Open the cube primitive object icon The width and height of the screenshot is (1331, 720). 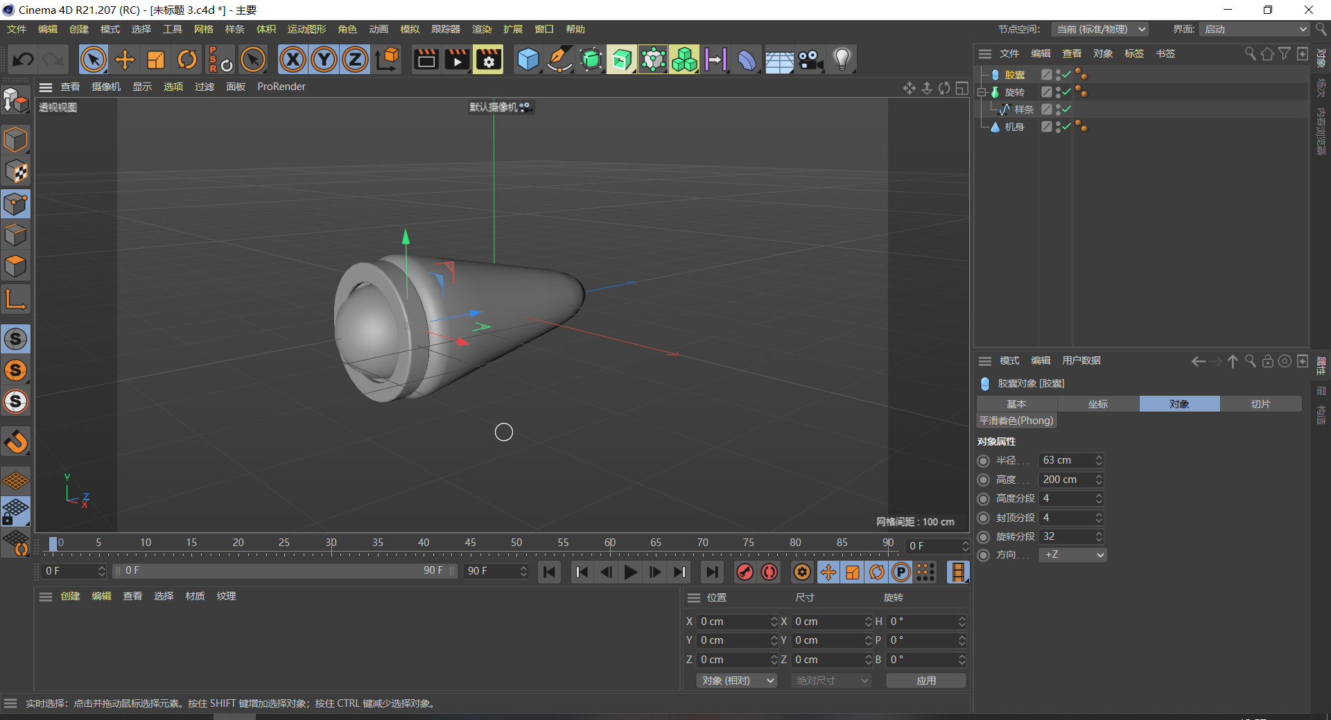(528, 60)
